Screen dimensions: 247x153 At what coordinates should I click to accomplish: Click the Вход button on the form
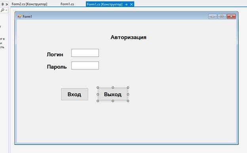pyautogui.click(x=74, y=94)
